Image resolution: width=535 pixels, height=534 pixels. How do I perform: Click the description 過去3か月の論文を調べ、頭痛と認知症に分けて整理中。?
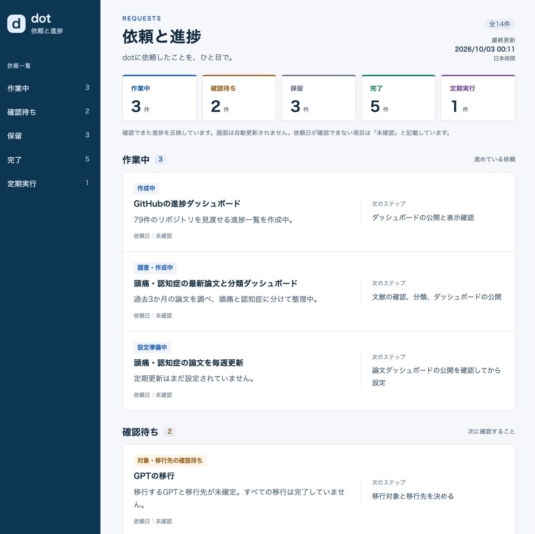point(226,299)
